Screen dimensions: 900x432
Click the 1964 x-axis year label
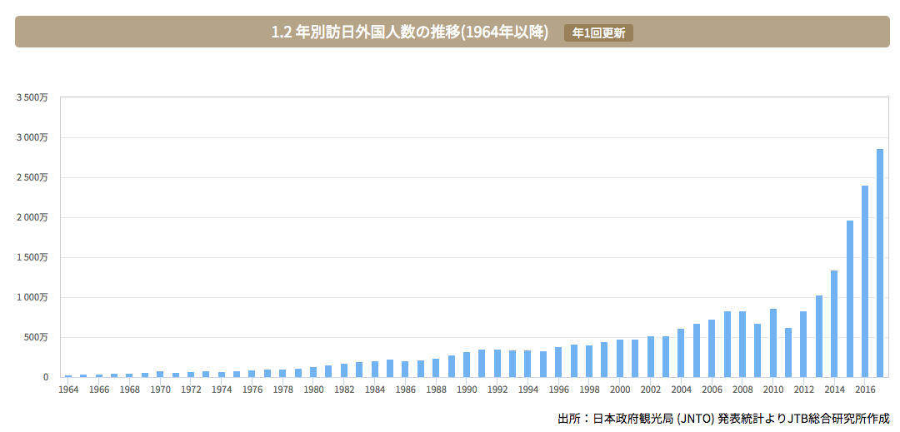coord(68,389)
